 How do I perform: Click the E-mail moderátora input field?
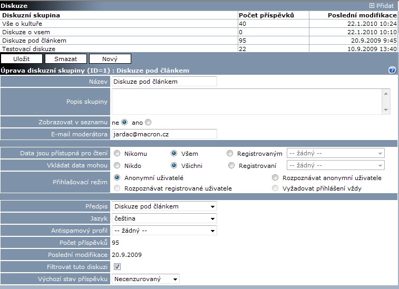[x=164, y=134]
